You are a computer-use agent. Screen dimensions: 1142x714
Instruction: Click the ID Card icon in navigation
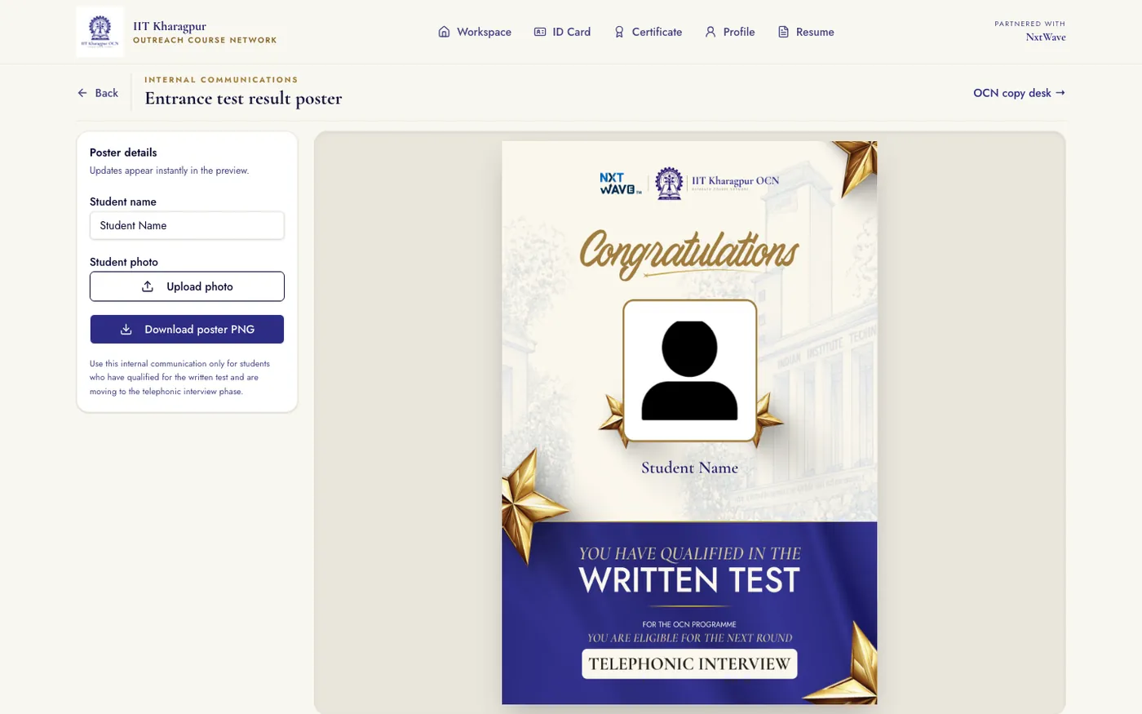(x=540, y=32)
